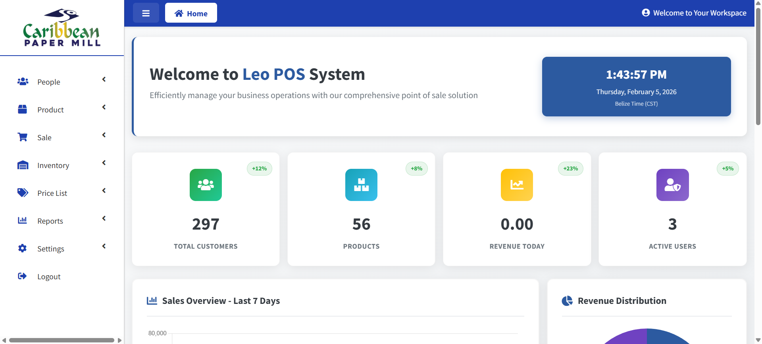Click the blue Products boxes icon
Screen dimensions: 762x344
tap(361, 185)
